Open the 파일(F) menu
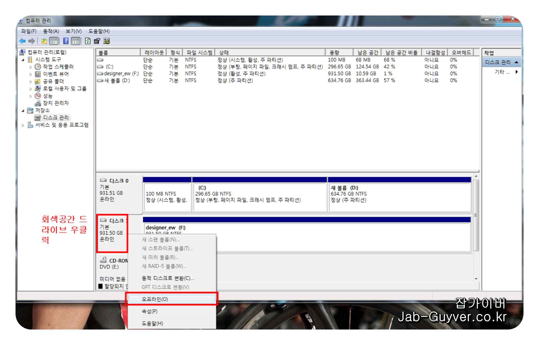Image resolution: width=539 pixels, height=345 pixels. point(29,31)
